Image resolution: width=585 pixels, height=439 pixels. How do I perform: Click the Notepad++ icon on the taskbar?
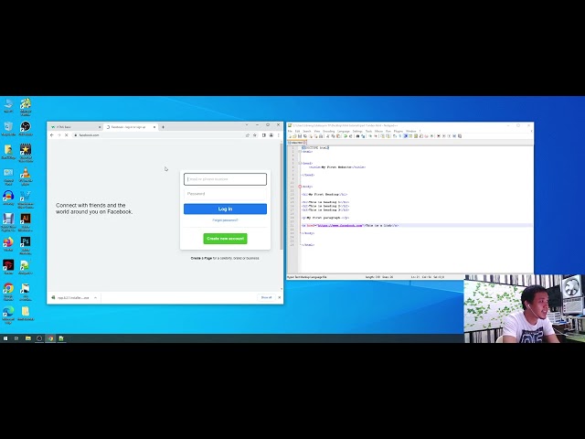(x=61, y=338)
